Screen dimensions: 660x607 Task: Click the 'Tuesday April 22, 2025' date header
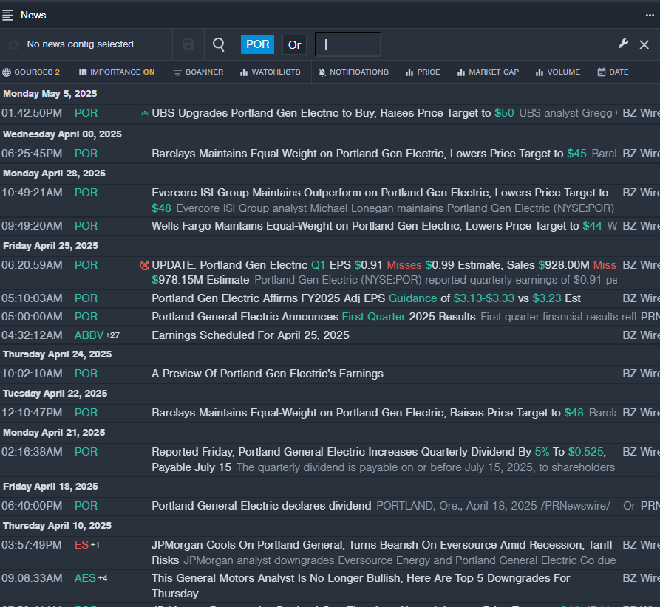tap(55, 394)
